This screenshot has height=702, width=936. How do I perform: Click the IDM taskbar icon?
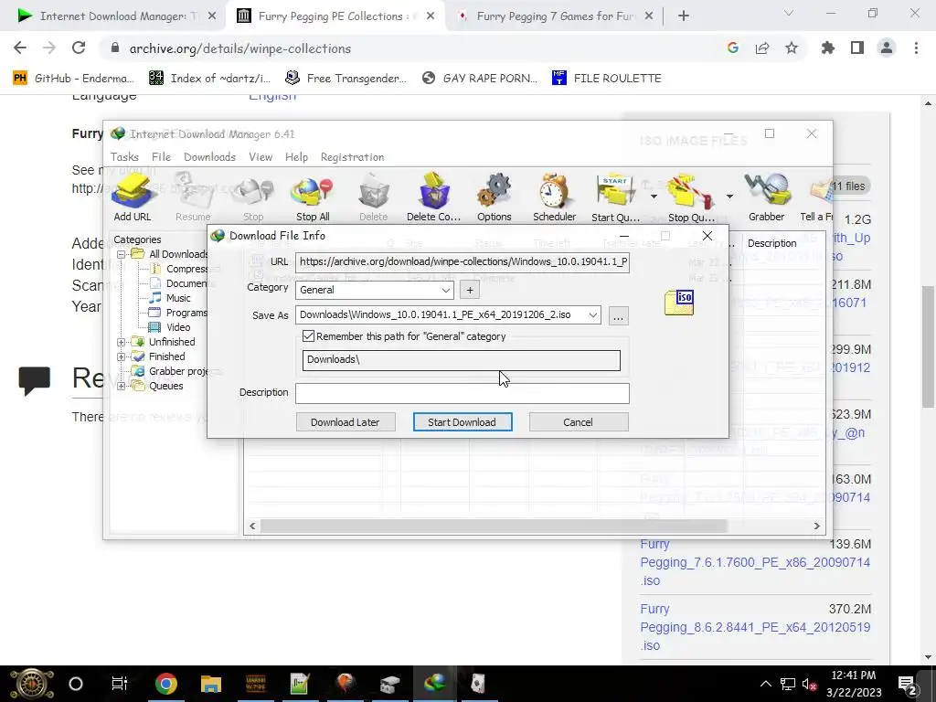[x=434, y=684]
